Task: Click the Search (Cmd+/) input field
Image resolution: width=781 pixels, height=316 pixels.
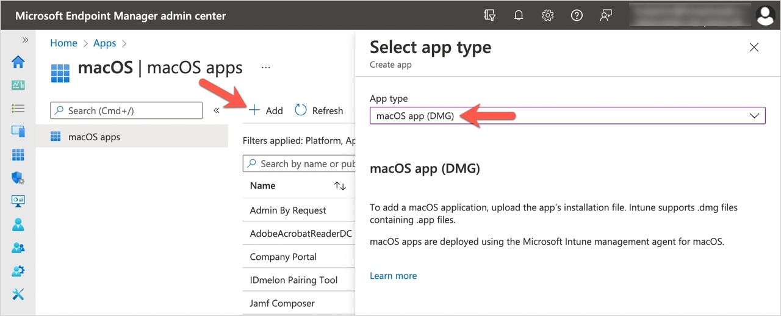Action: 126,110
